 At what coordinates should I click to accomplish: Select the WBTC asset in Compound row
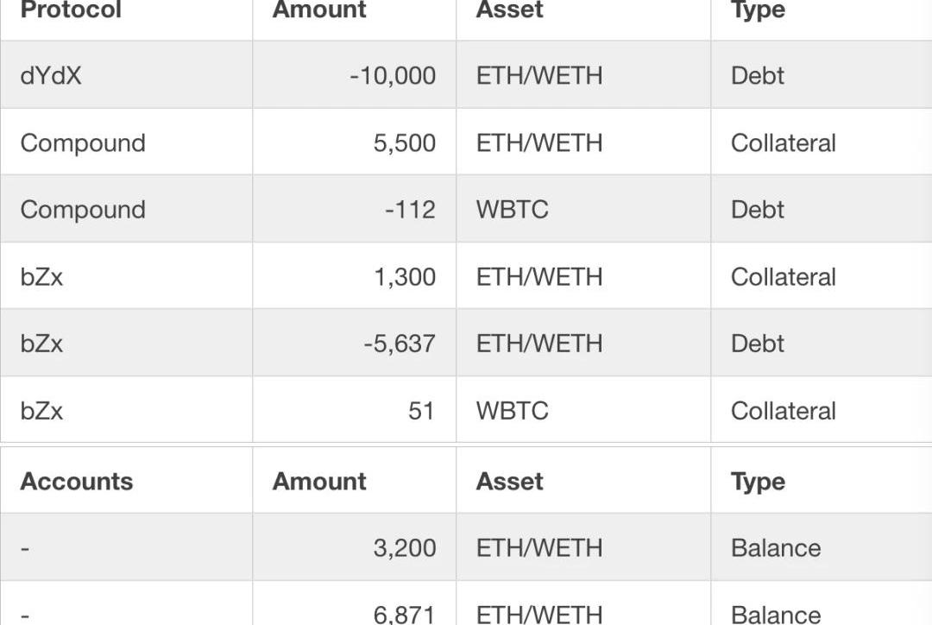coord(512,210)
